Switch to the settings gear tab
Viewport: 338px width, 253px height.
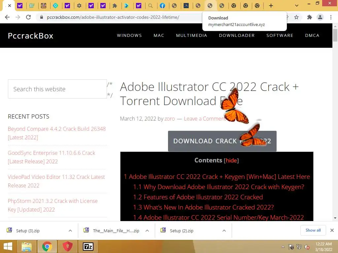(79, 6)
